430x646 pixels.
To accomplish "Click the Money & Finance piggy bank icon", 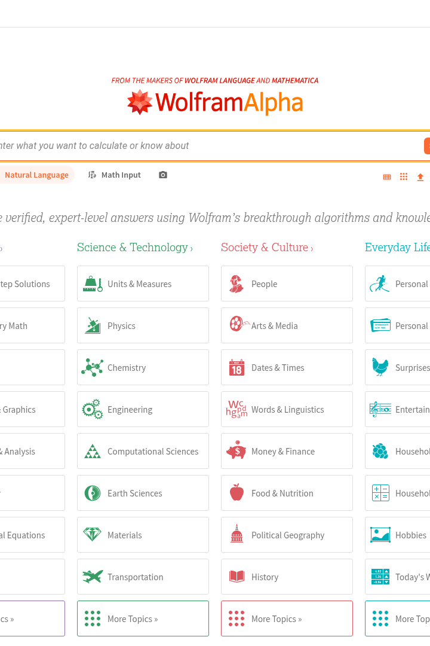I will pyautogui.click(x=236, y=450).
